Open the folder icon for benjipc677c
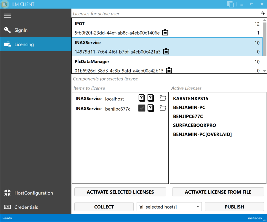 (163, 108)
